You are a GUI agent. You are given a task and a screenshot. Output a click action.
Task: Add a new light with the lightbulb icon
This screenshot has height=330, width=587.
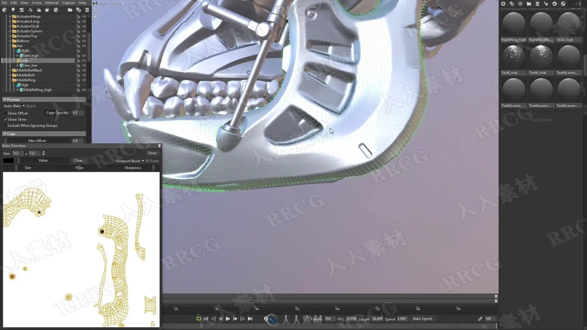pyautogui.click(x=13, y=10)
